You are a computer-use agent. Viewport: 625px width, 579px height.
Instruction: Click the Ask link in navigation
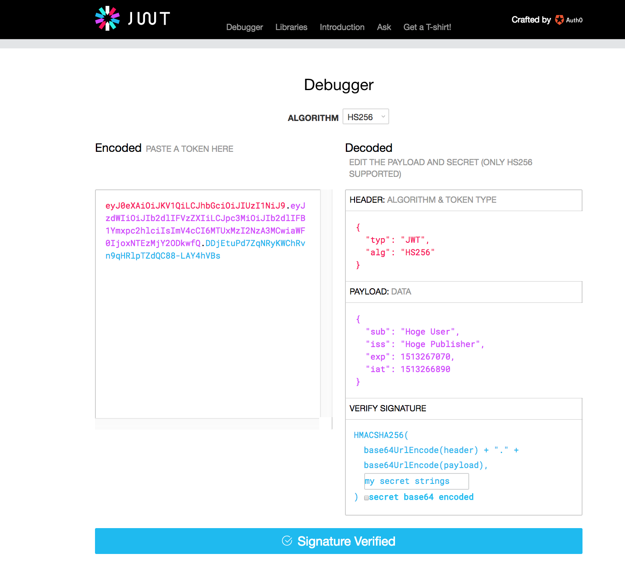click(384, 27)
